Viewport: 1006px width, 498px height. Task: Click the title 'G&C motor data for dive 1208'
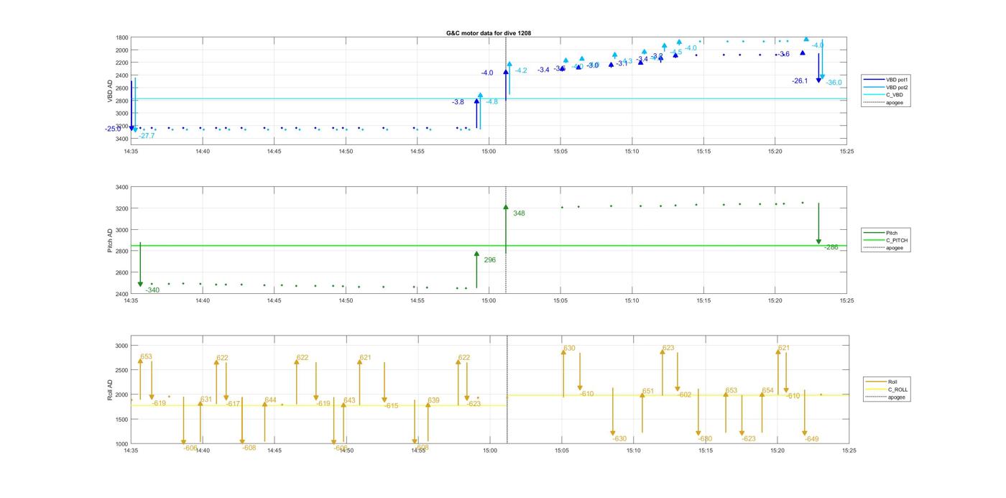489,33
